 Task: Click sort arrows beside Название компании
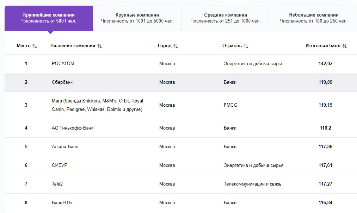pos(100,46)
